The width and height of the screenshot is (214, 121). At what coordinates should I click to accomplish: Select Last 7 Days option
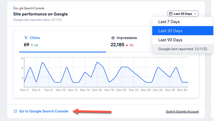point(182,22)
